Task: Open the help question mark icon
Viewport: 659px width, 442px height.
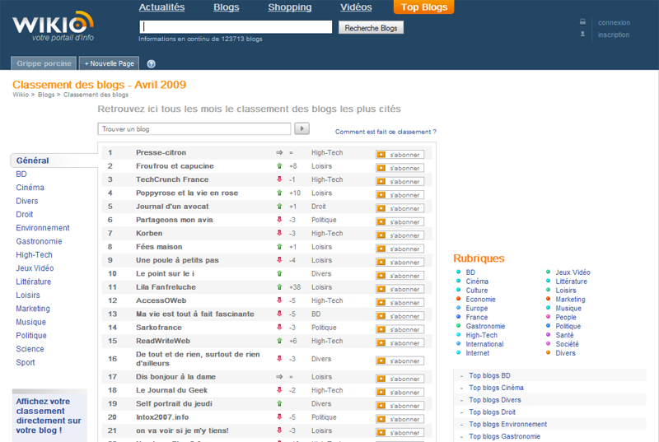Action: 152,64
